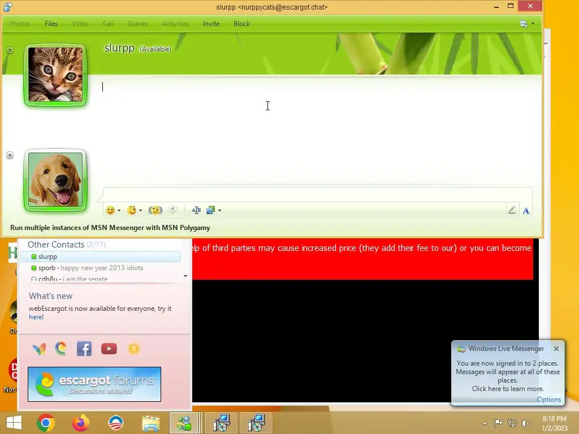Screen dimensions: 579x434
Task: Open the emoticon smiley picker
Action: [x=110, y=210]
